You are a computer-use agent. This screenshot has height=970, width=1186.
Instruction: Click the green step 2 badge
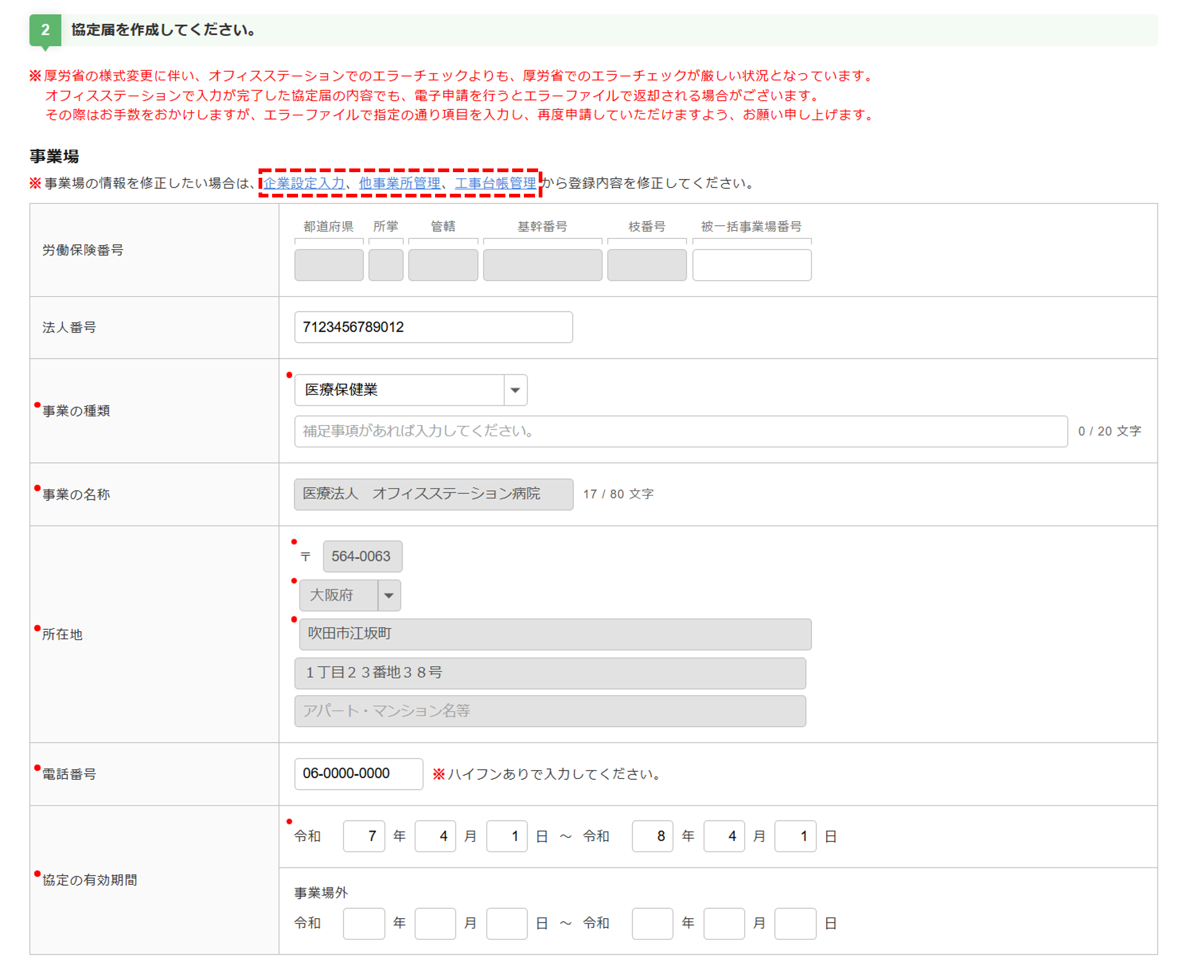45,30
